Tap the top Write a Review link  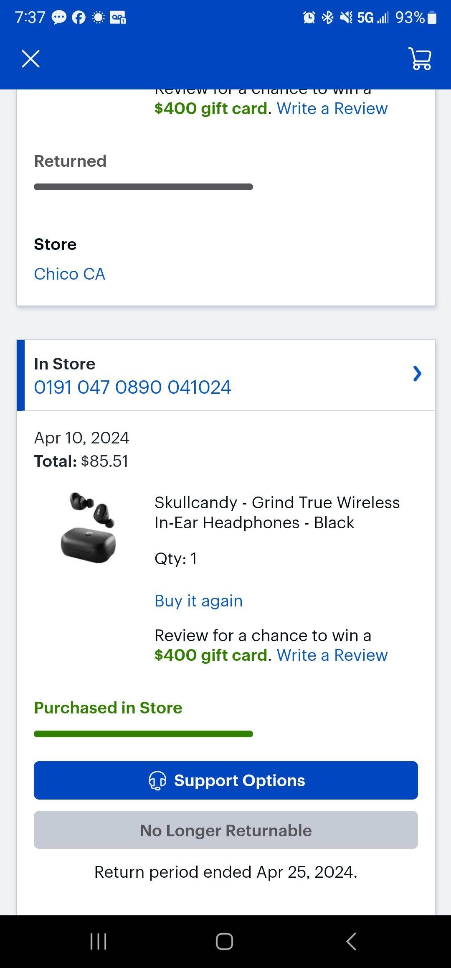point(332,109)
